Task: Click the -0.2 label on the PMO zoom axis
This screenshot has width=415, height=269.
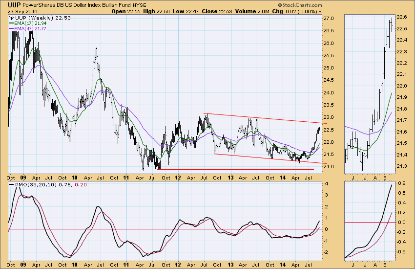Action: (x=401, y=232)
